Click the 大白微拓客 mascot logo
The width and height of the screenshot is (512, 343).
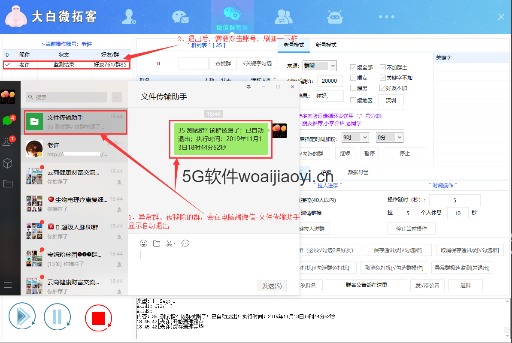click(16, 16)
